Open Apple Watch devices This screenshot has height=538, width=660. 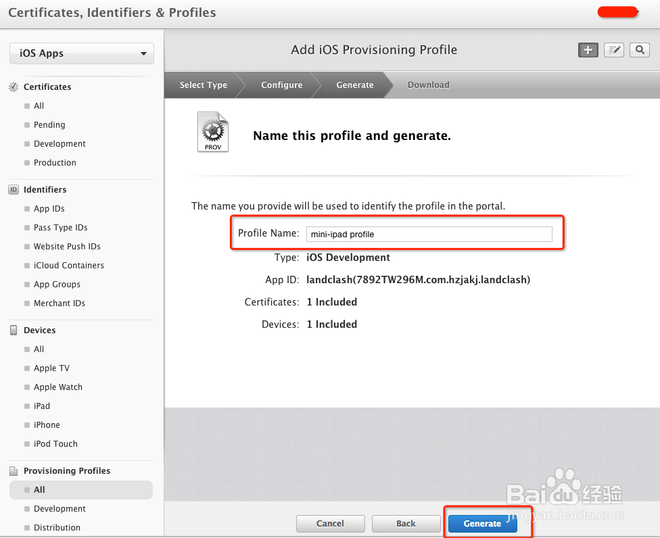click(58, 387)
